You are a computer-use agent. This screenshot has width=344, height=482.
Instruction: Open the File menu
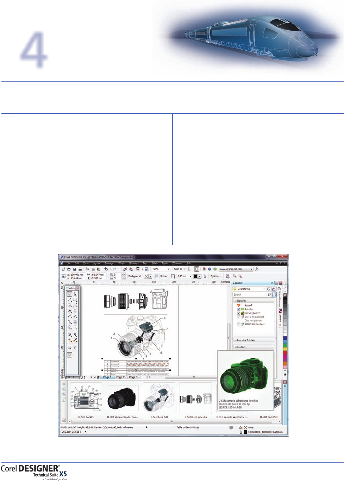tap(68, 263)
